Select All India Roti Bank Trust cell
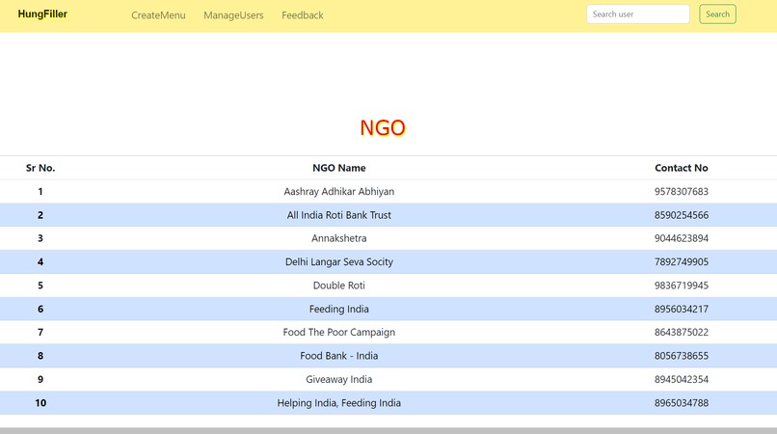777x434 pixels. (339, 215)
